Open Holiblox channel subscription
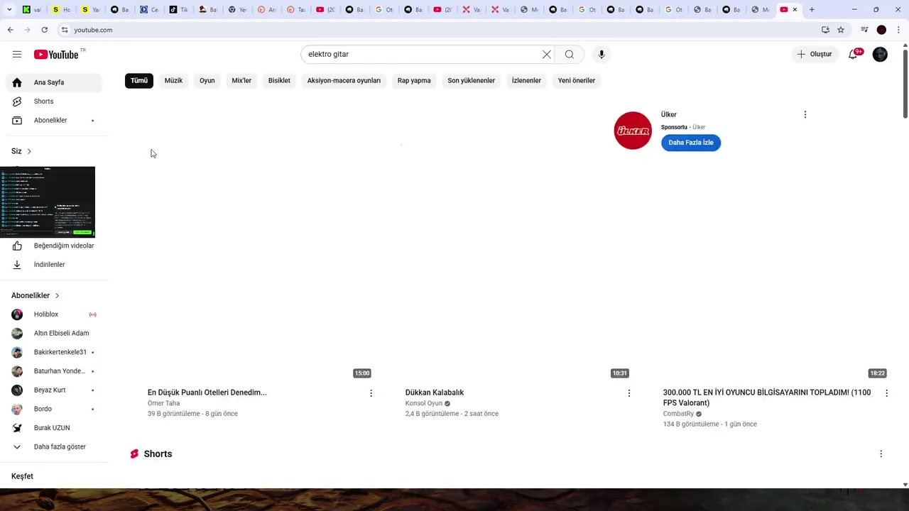The width and height of the screenshot is (909, 511). pyautogui.click(x=54, y=314)
